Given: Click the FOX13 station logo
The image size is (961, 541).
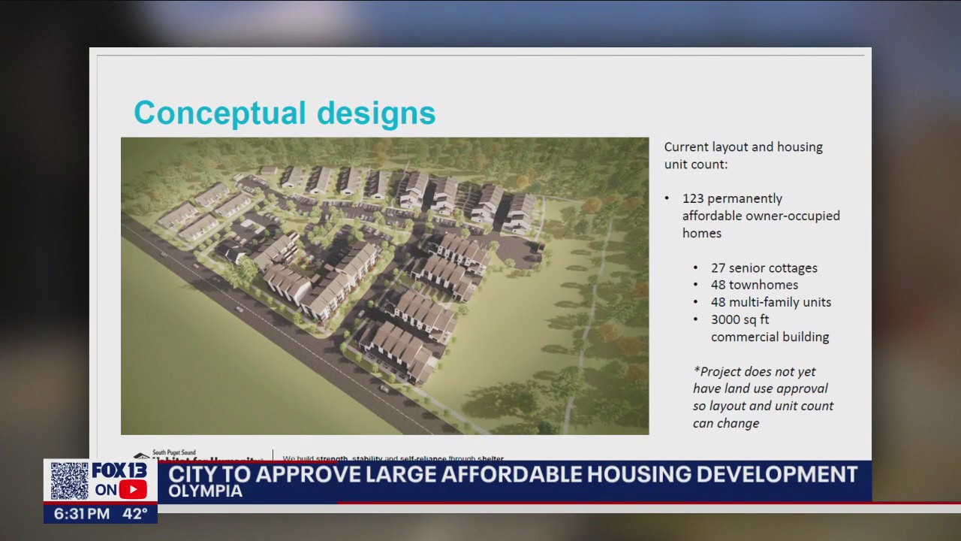Looking at the screenshot, I should coord(120,471).
